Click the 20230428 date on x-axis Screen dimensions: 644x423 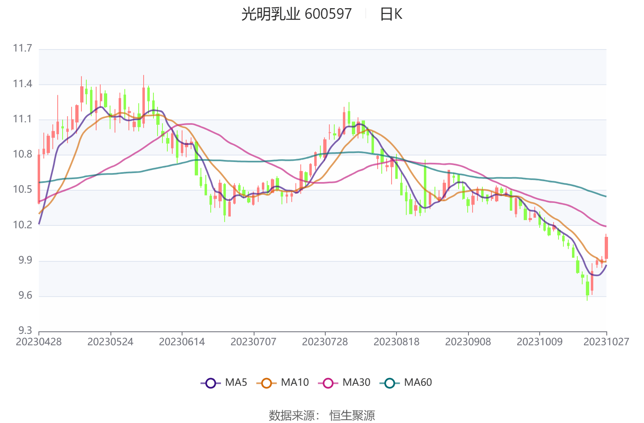pyautogui.click(x=39, y=342)
